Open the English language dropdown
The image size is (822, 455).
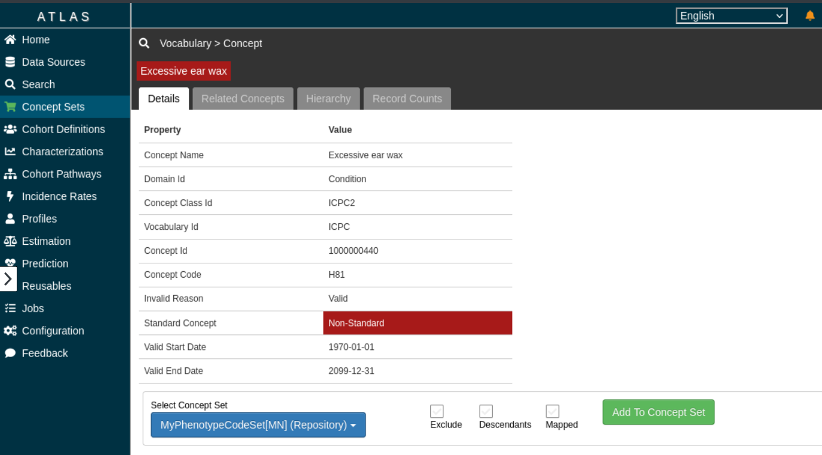(x=731, y=16)
